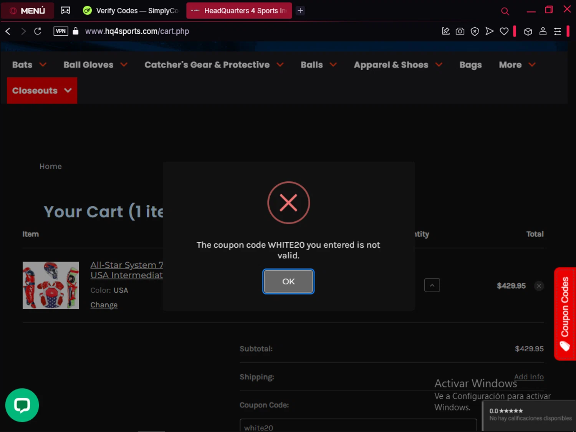Expand the Balls menu
Viewport: 576px width, 432px height.
coord(318,65)
